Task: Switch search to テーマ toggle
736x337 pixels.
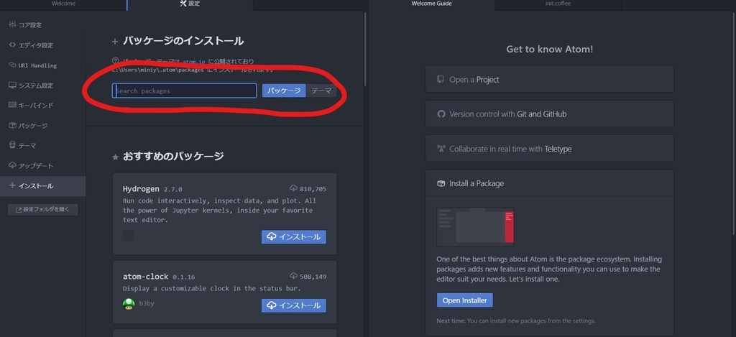Action: (321, 91)
